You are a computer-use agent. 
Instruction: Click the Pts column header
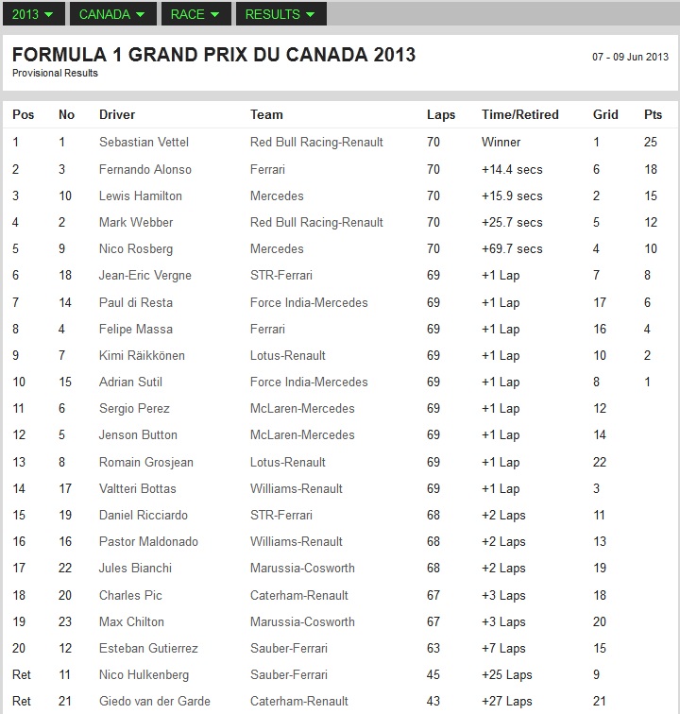tap(653, 114)
